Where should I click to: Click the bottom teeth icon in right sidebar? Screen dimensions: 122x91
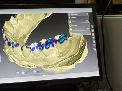tap(95, 49)
